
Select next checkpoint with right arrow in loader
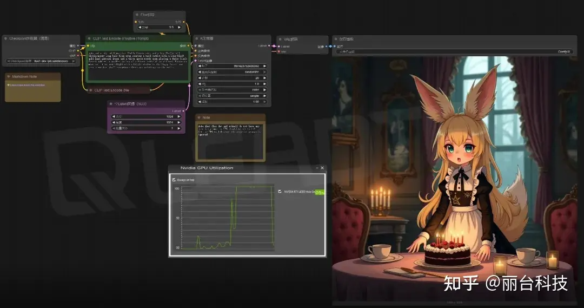74,61
